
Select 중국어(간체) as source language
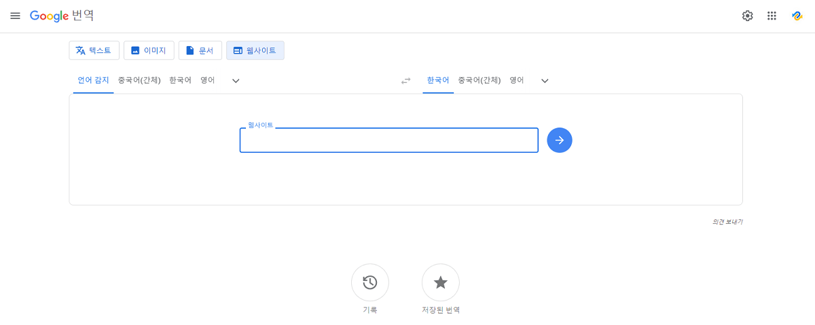click(139, 80)
